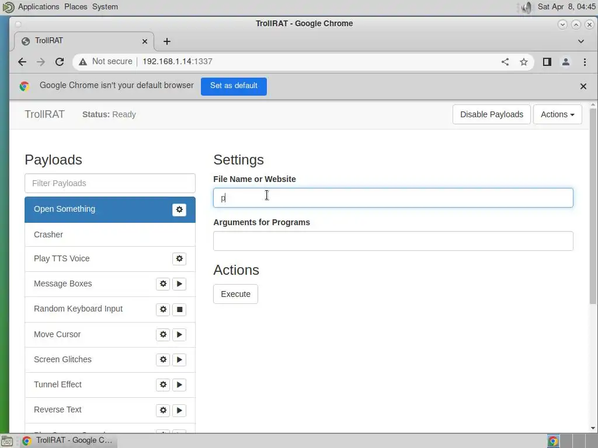Click the address bar URL 192.168.1.14:1337
Image resolution: width=598 pixels, height=448 pixels.
[178, 62]
